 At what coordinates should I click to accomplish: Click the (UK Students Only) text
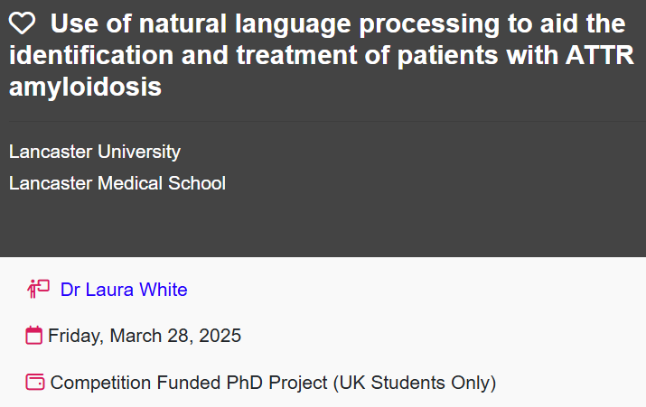pos(415,383)
